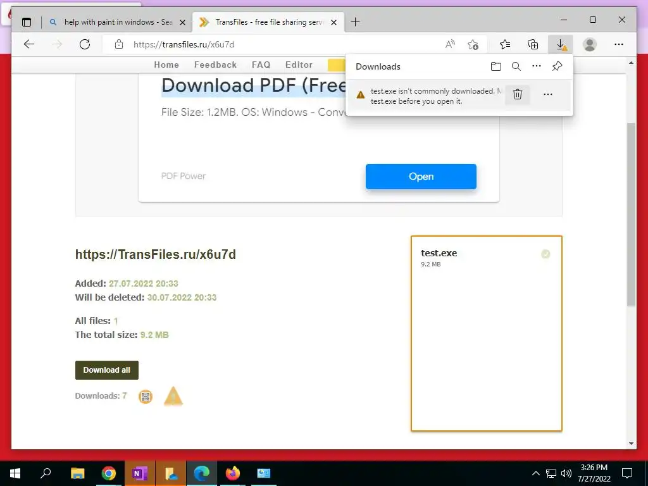648x486 pixels.
Task: Open Edge Settings and more menu
Action: [x=619, y=44]
